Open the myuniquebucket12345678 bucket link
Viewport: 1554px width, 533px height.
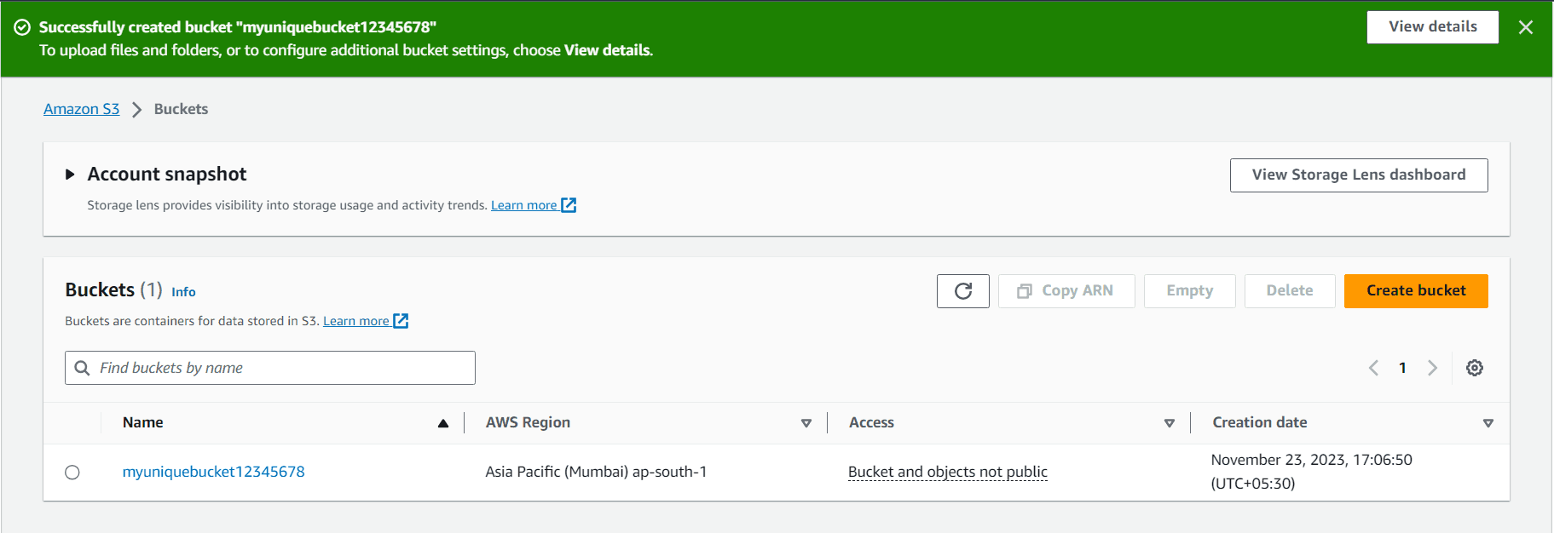pos(213,472)
